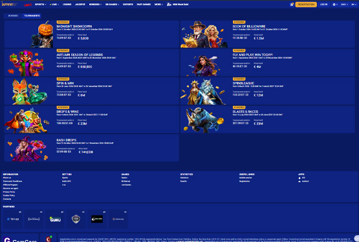Open Cookie Policy footer link

pos(9,196)
